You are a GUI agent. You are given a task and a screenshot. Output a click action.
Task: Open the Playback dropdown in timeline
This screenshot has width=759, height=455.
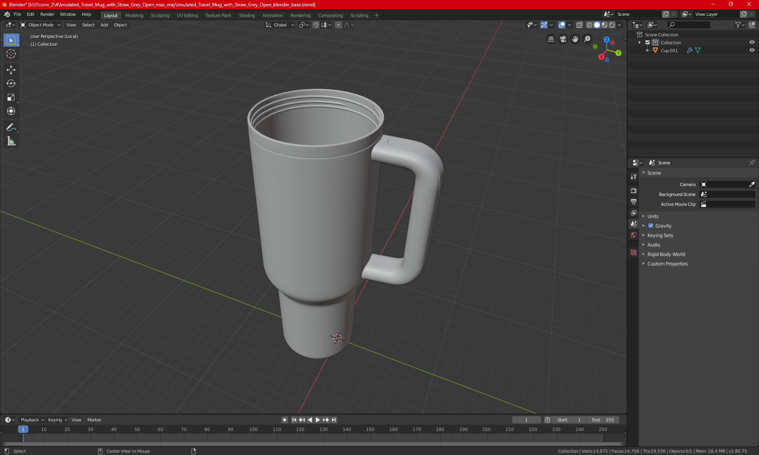[32, 420]
